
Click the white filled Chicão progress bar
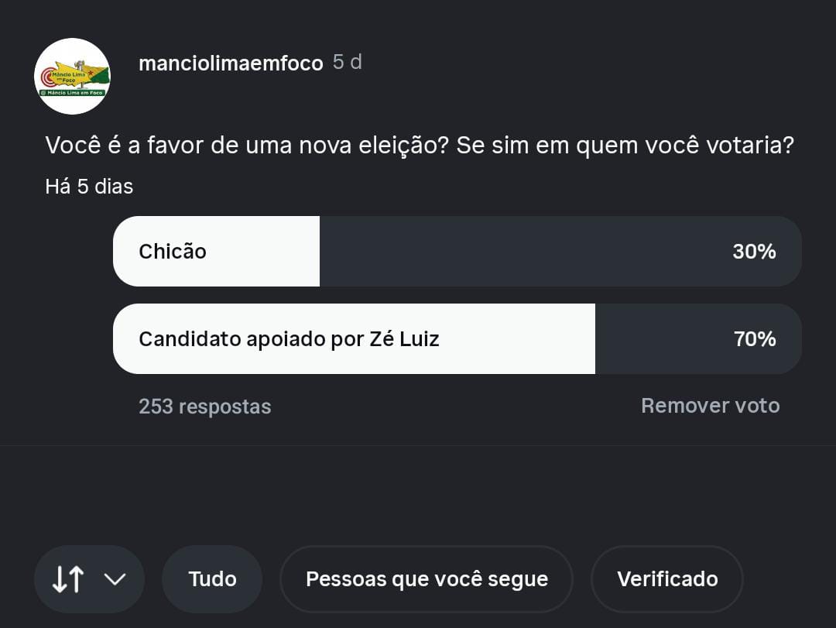click(263, 252)
